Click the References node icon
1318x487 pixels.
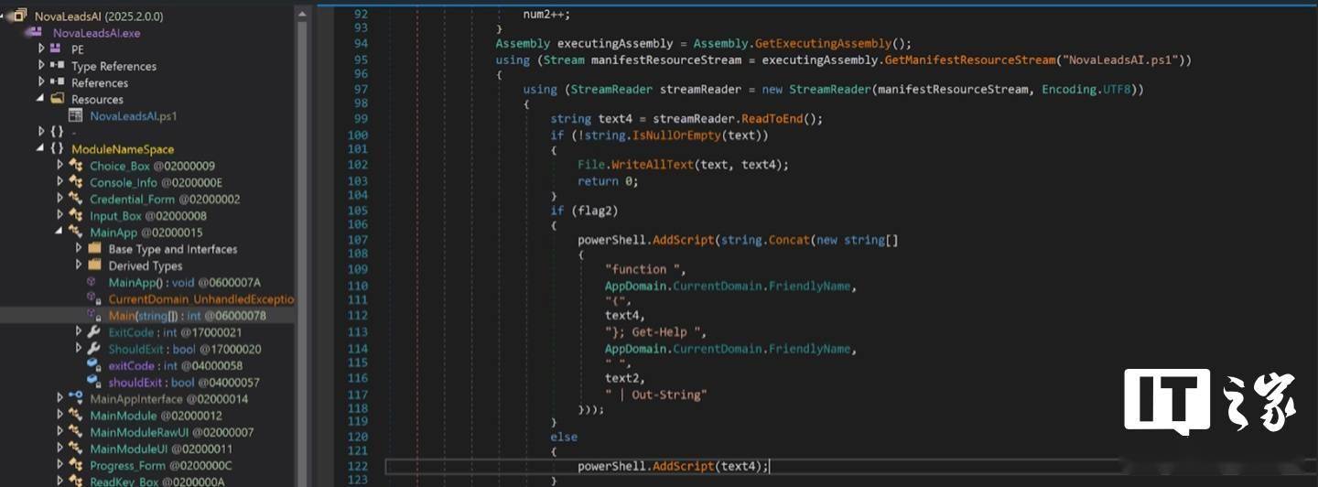(x=56, y=81)
